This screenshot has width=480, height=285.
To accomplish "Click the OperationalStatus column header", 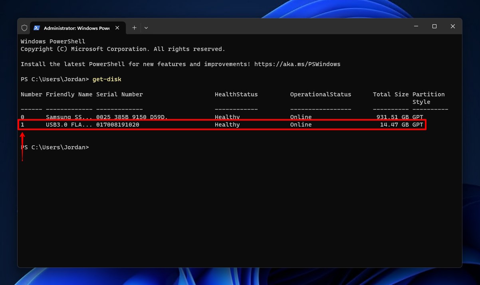I will [x=320, y=94].
